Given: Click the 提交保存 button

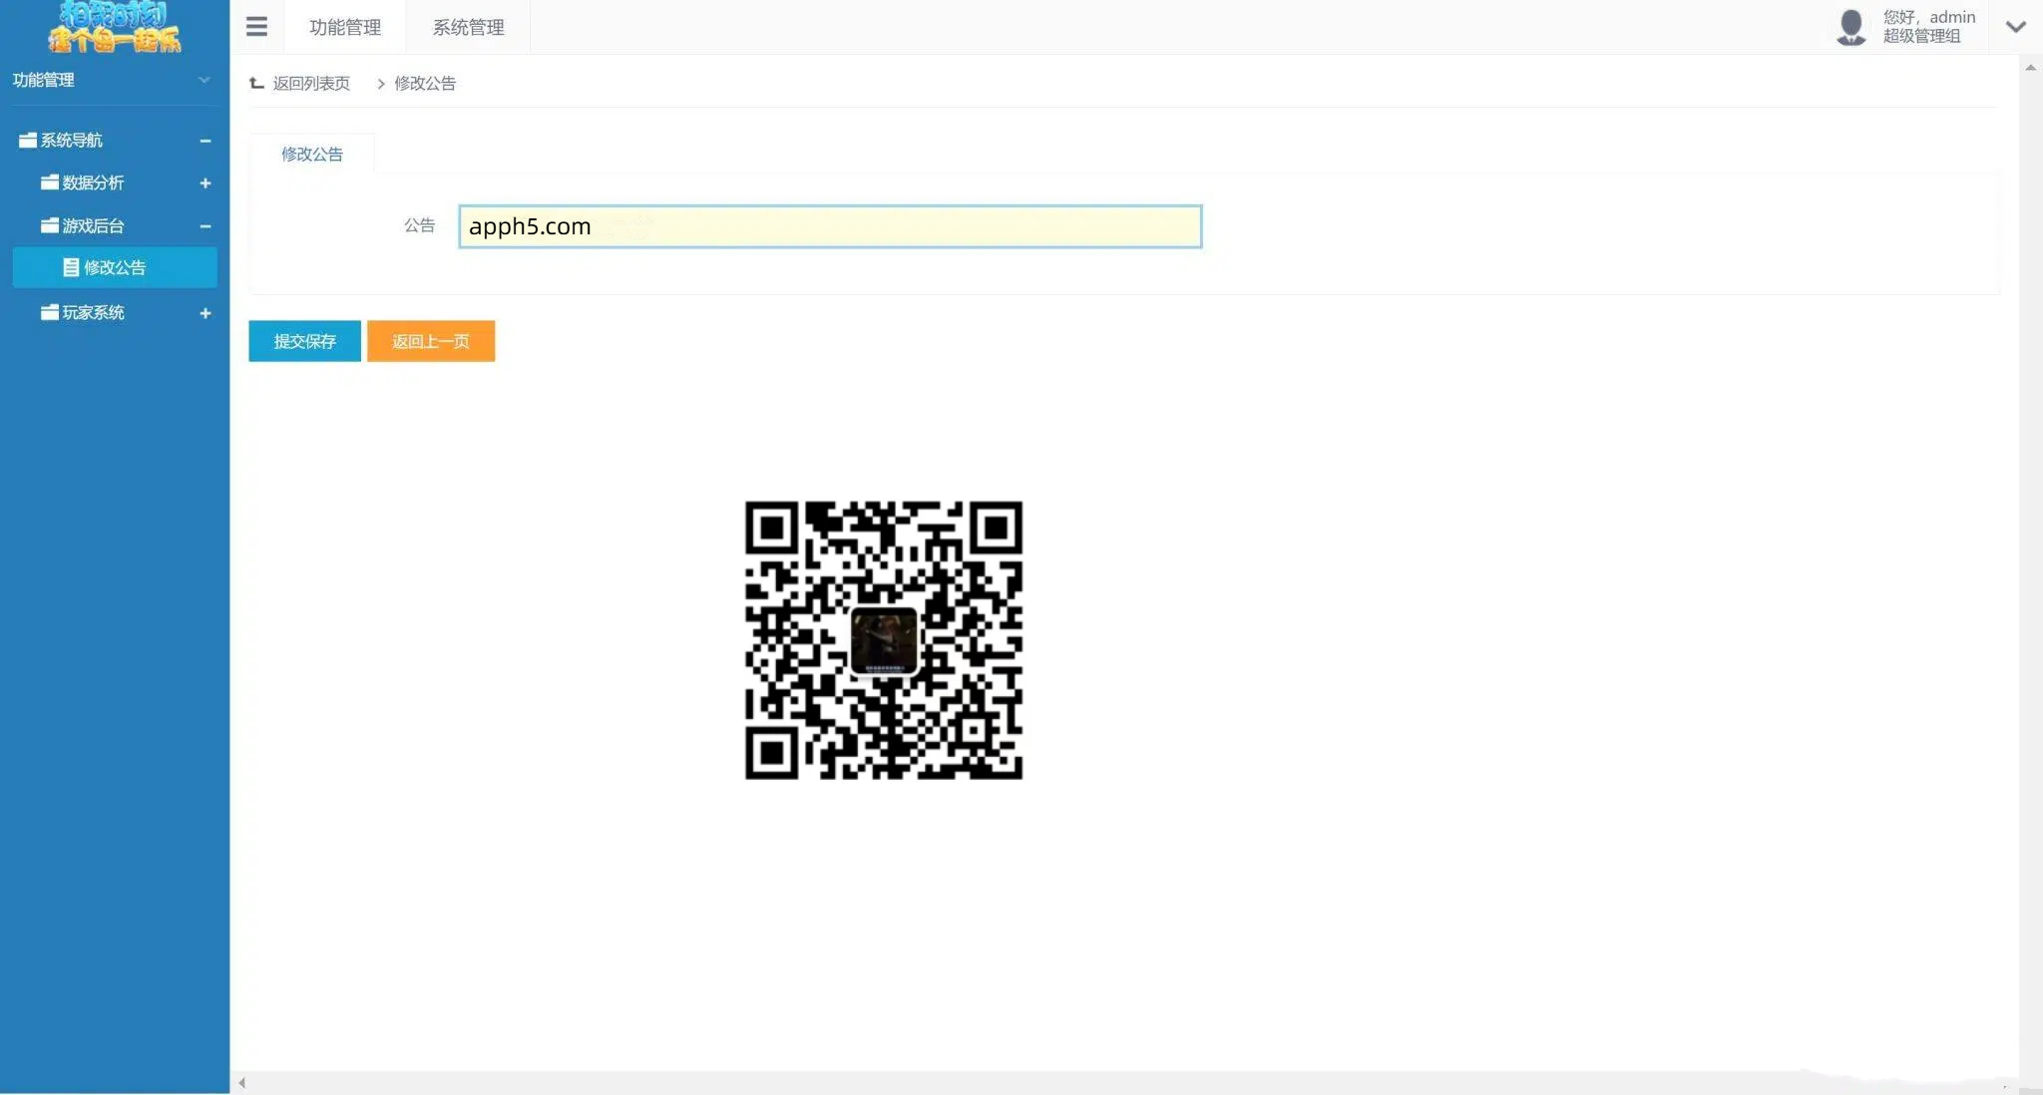Looking at the screenshot, I should [x=304, y=341].
